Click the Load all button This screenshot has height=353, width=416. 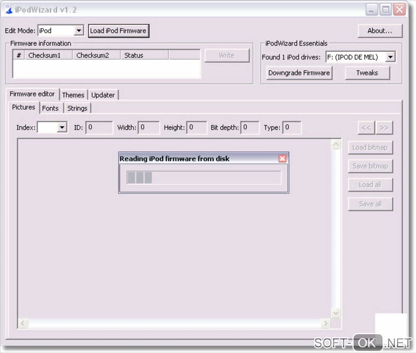[370, 185]
